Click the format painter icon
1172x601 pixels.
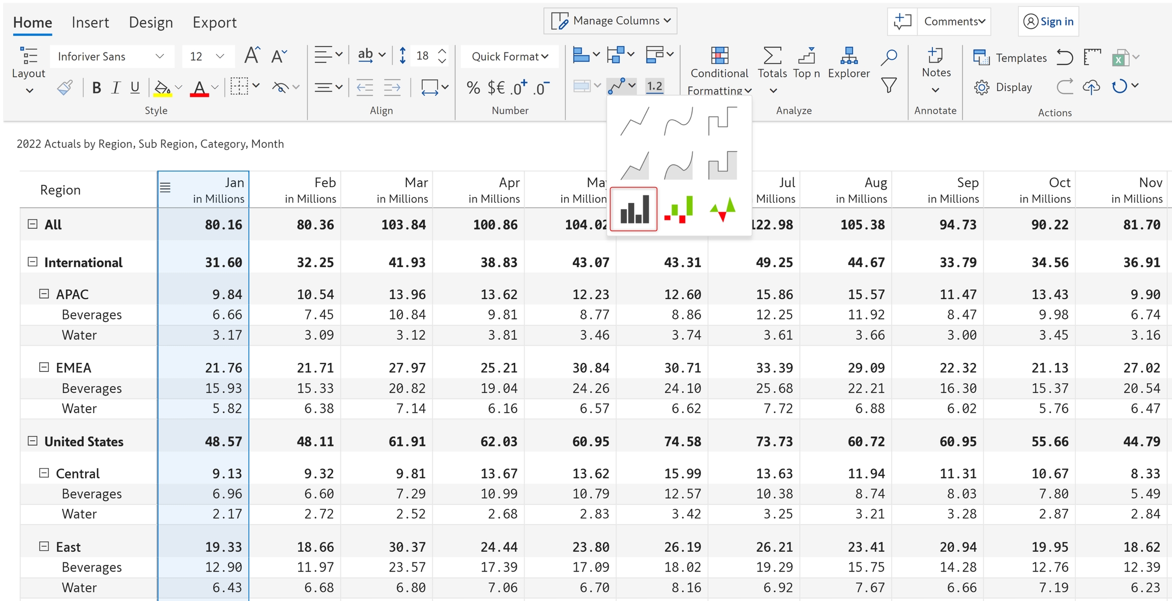click(x=65, y=88)
